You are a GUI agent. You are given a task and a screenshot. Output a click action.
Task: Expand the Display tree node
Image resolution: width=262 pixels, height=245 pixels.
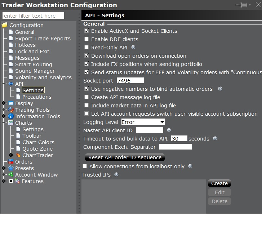(4, 103)
